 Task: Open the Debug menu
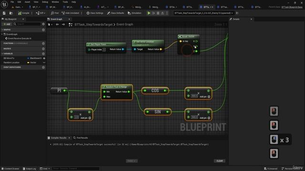click(45, 2)
